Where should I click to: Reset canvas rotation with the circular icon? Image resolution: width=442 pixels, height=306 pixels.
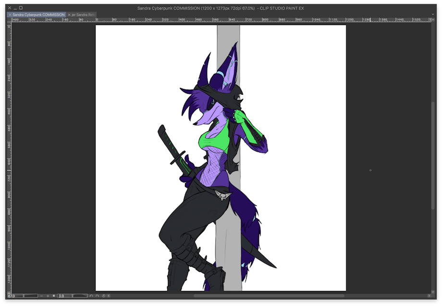103,296
